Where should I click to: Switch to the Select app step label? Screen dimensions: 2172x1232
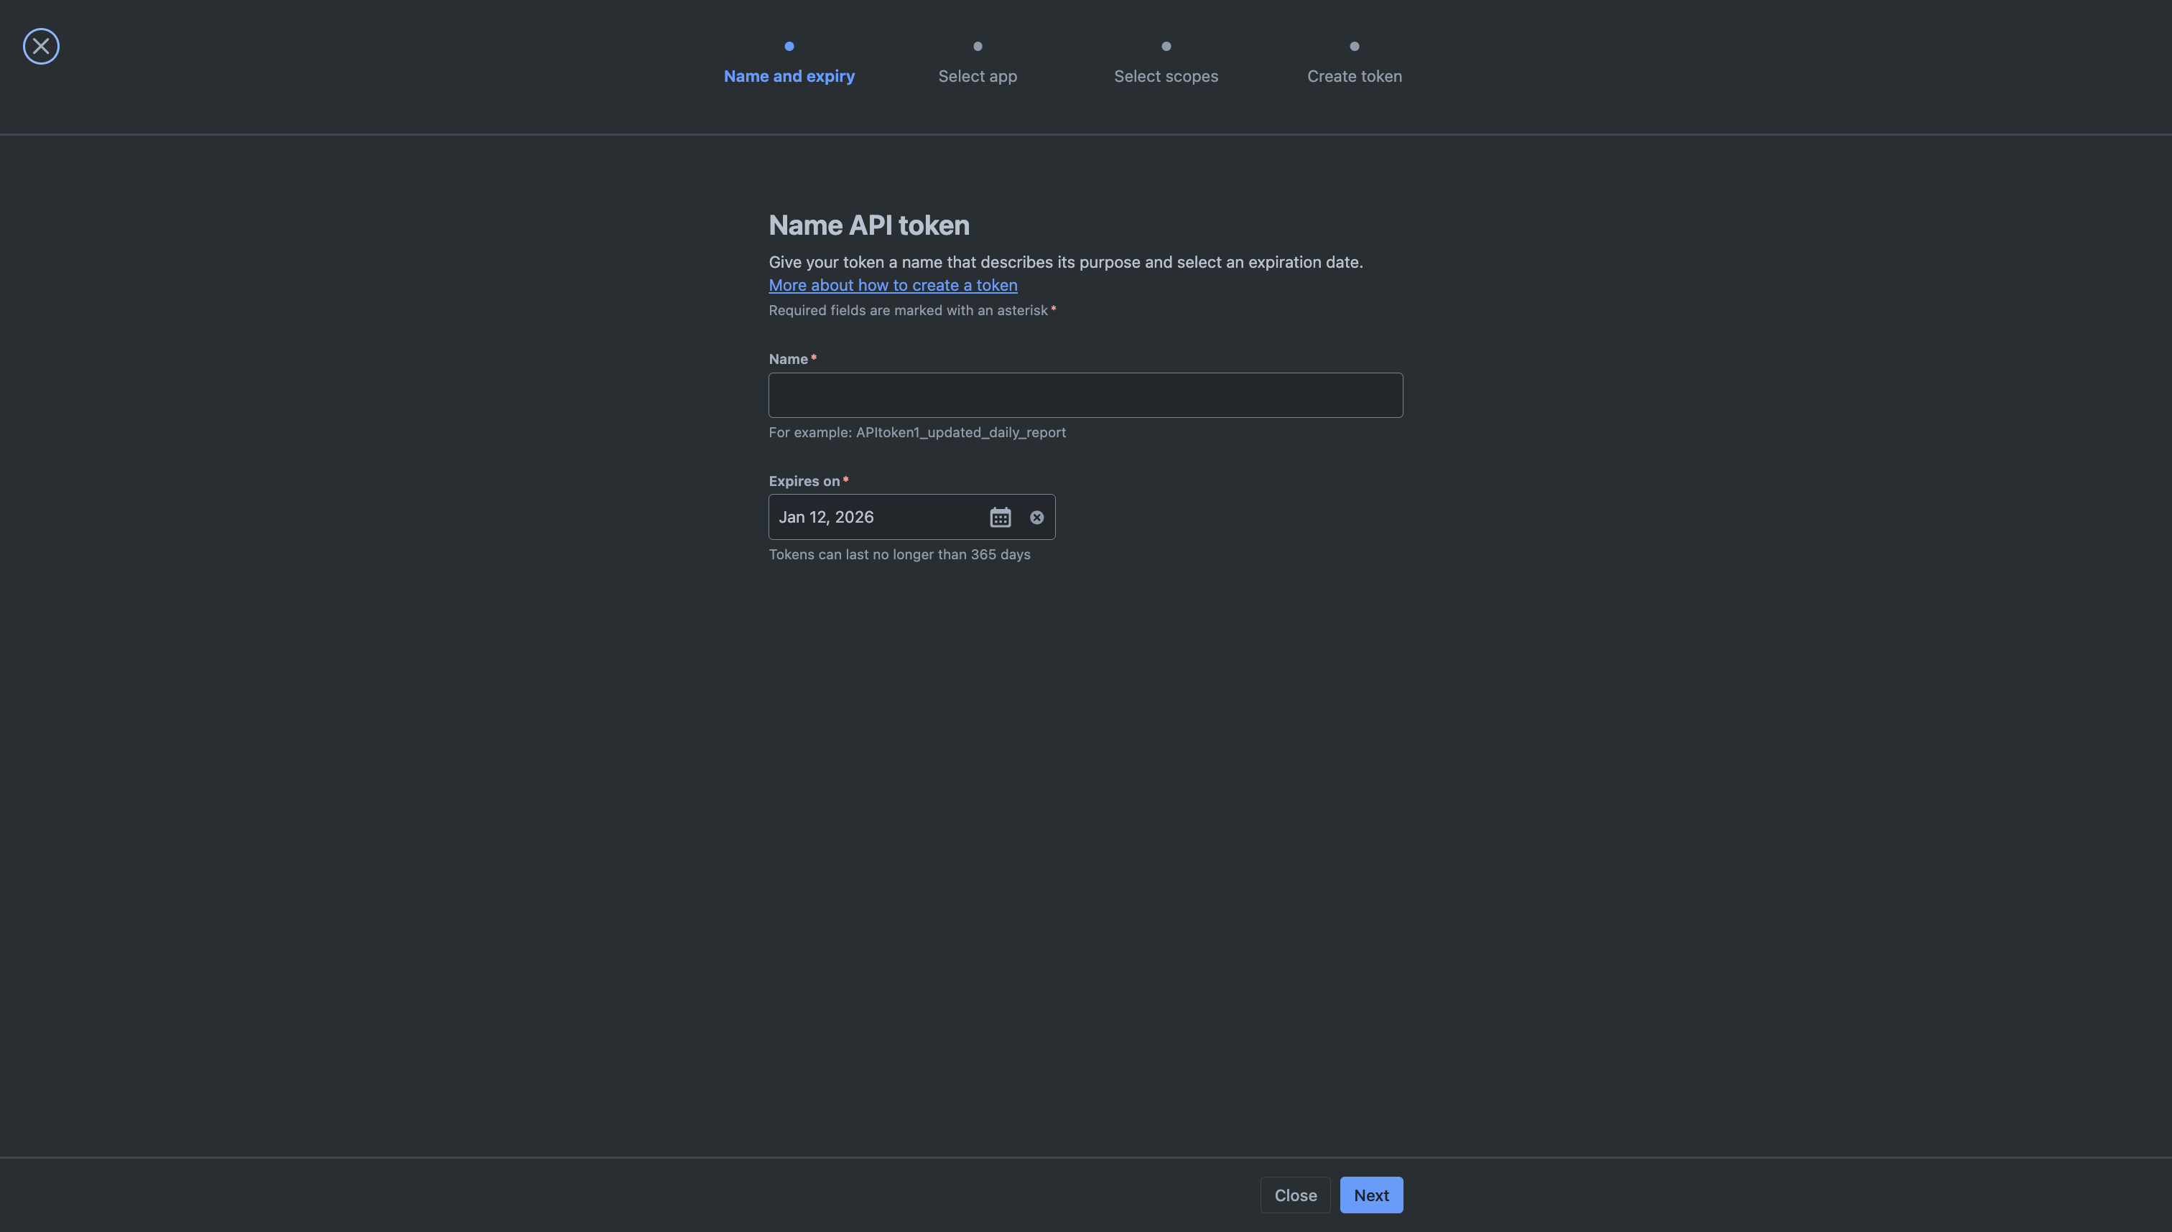point(977,76)
